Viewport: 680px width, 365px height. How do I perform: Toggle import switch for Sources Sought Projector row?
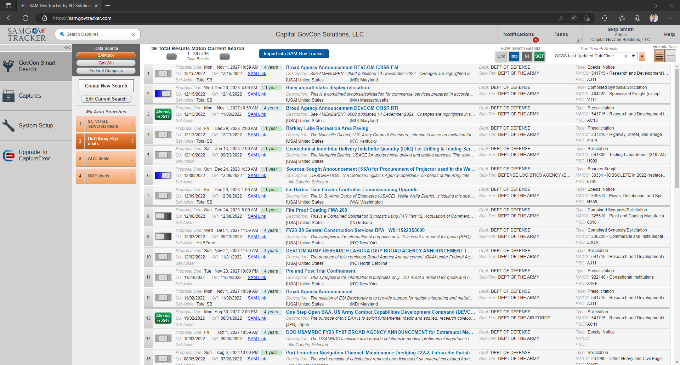tap(163, 175)
